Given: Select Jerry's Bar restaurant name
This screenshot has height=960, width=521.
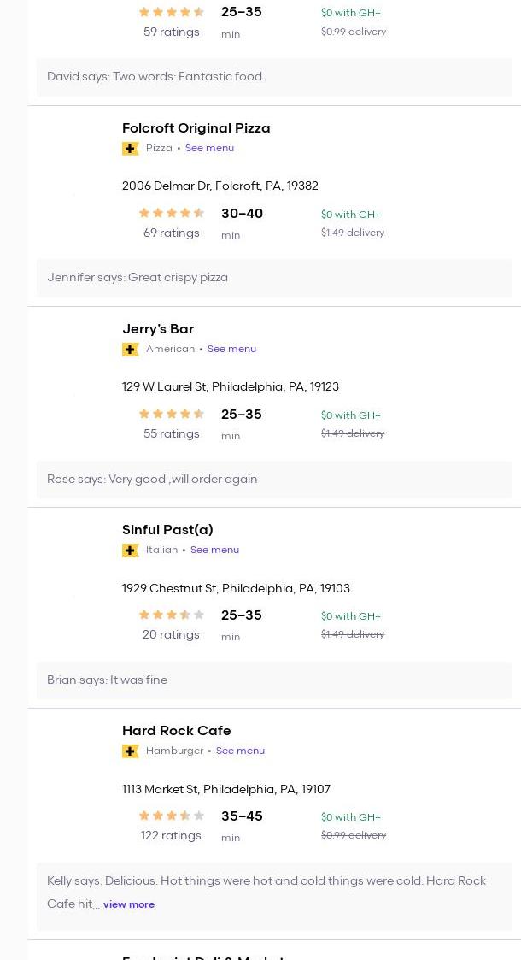Looking at the screenshot, I should (x=158, y=329).
